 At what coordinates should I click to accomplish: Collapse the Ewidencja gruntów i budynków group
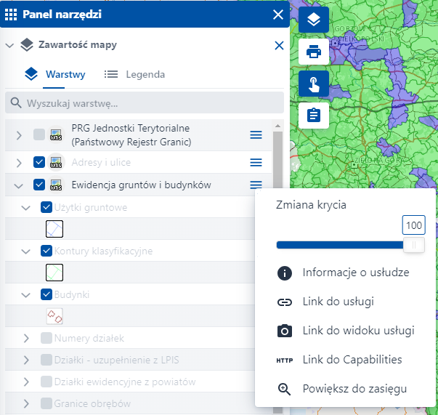tap(19, 185)
